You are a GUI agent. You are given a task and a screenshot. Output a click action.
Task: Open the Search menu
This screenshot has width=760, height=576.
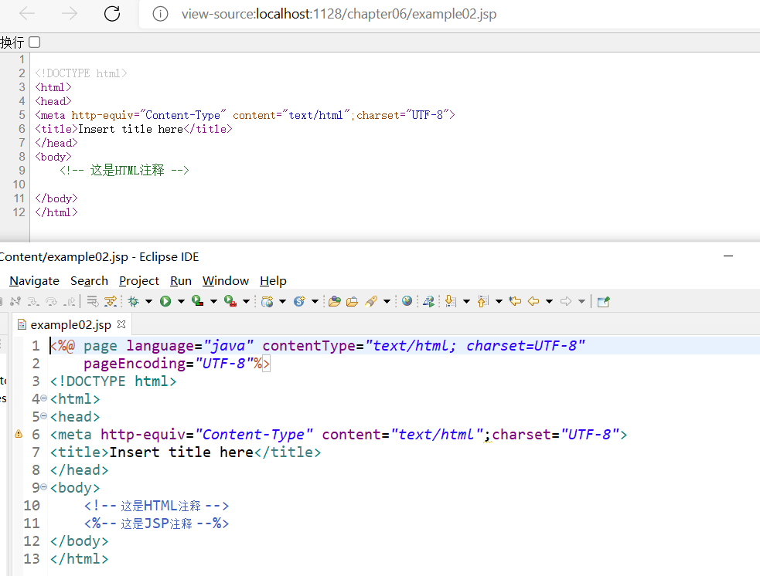coord(89,281)
